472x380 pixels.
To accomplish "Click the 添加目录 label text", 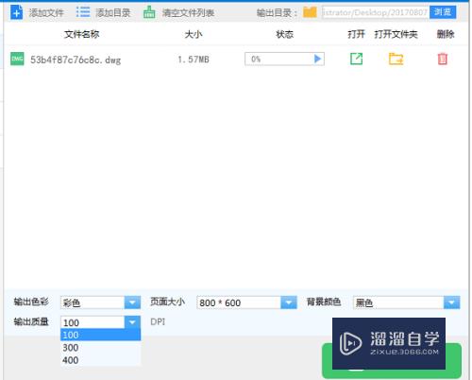I will point(112,12).
